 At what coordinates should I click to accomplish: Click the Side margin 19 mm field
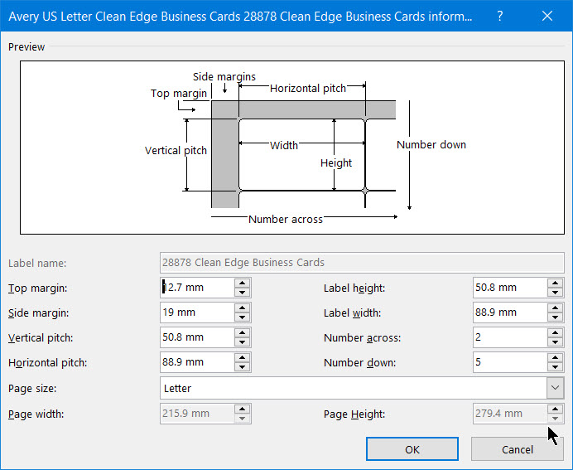tap(197, 313)
